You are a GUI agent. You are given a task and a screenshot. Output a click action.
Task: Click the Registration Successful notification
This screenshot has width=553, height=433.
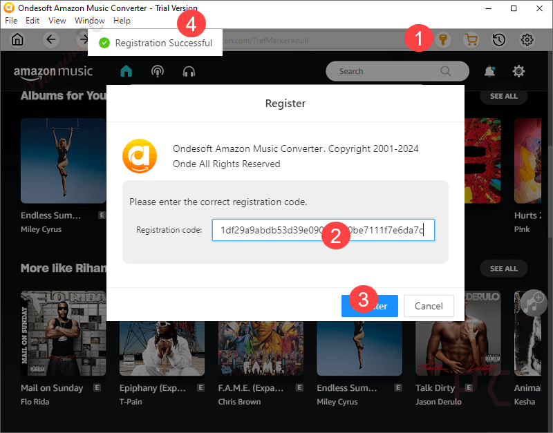155,43
